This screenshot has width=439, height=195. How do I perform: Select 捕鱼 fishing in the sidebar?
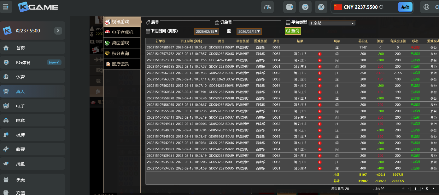[20, 164]
